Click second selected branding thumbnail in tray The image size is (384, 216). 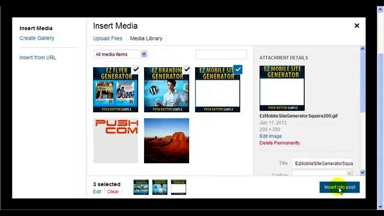pyautogui.click(x=160, y=187)
